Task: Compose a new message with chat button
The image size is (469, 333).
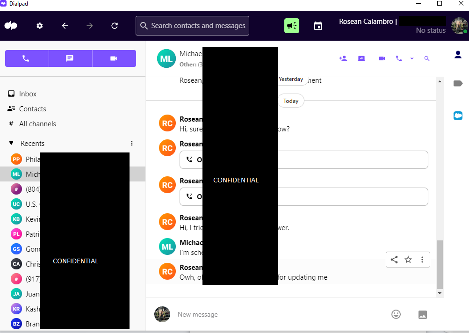Action: click(71, 58)
